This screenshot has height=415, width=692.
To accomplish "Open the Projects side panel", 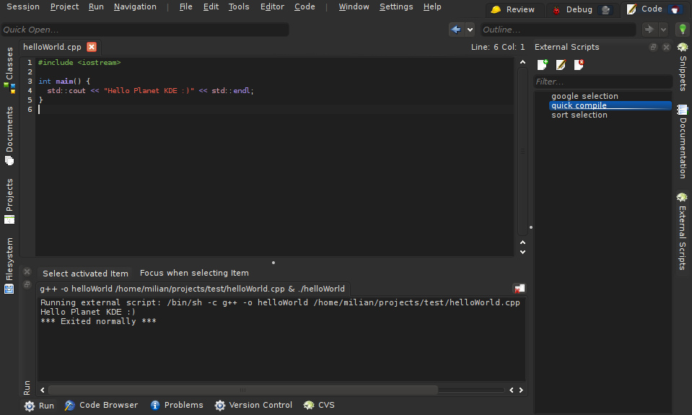I will [9, 201].
